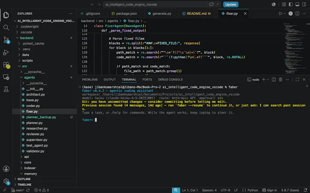Open notifications bell in status bar
310x193 pixels.
point(306,190)
